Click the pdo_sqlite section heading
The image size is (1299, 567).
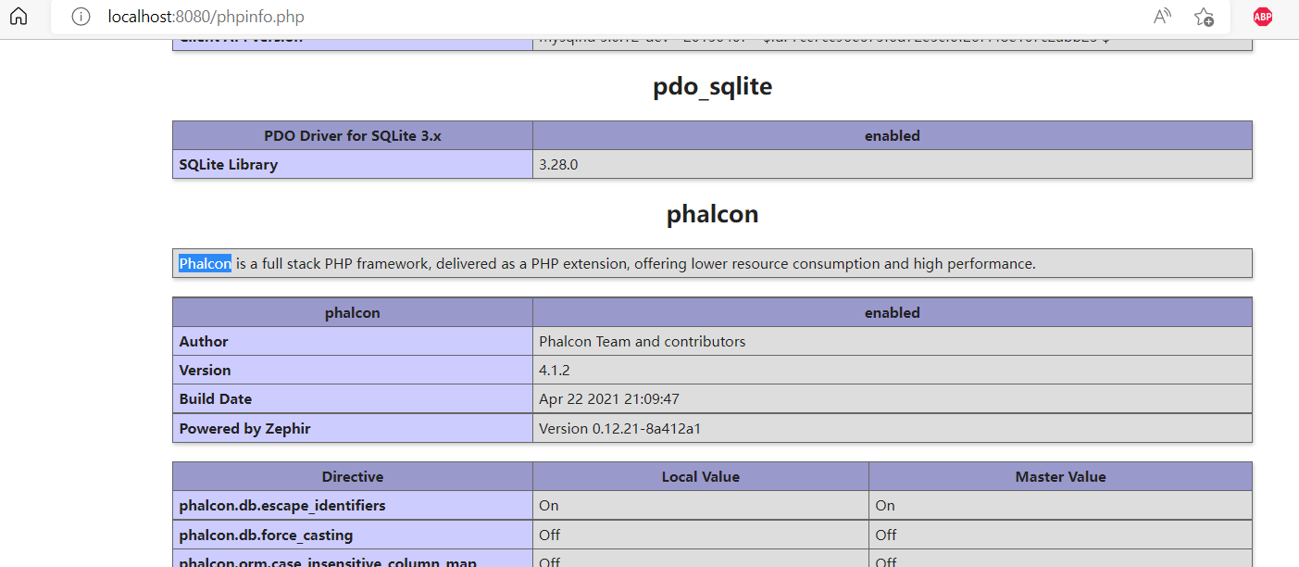(712, 86)
